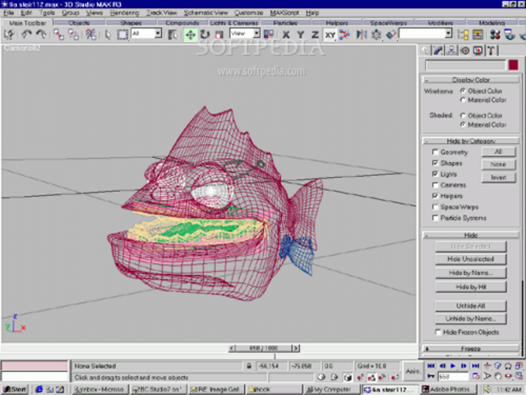Select the Unlink Selection tool
Screen dimensions: 526x395
click(x=73, y=35)
